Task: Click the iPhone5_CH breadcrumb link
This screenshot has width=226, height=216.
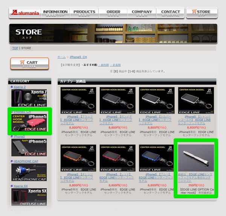Action: tap(78, 57)
